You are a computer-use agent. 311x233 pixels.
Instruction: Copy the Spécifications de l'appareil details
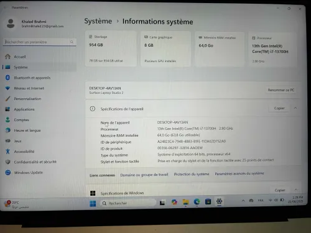(279, 108)
